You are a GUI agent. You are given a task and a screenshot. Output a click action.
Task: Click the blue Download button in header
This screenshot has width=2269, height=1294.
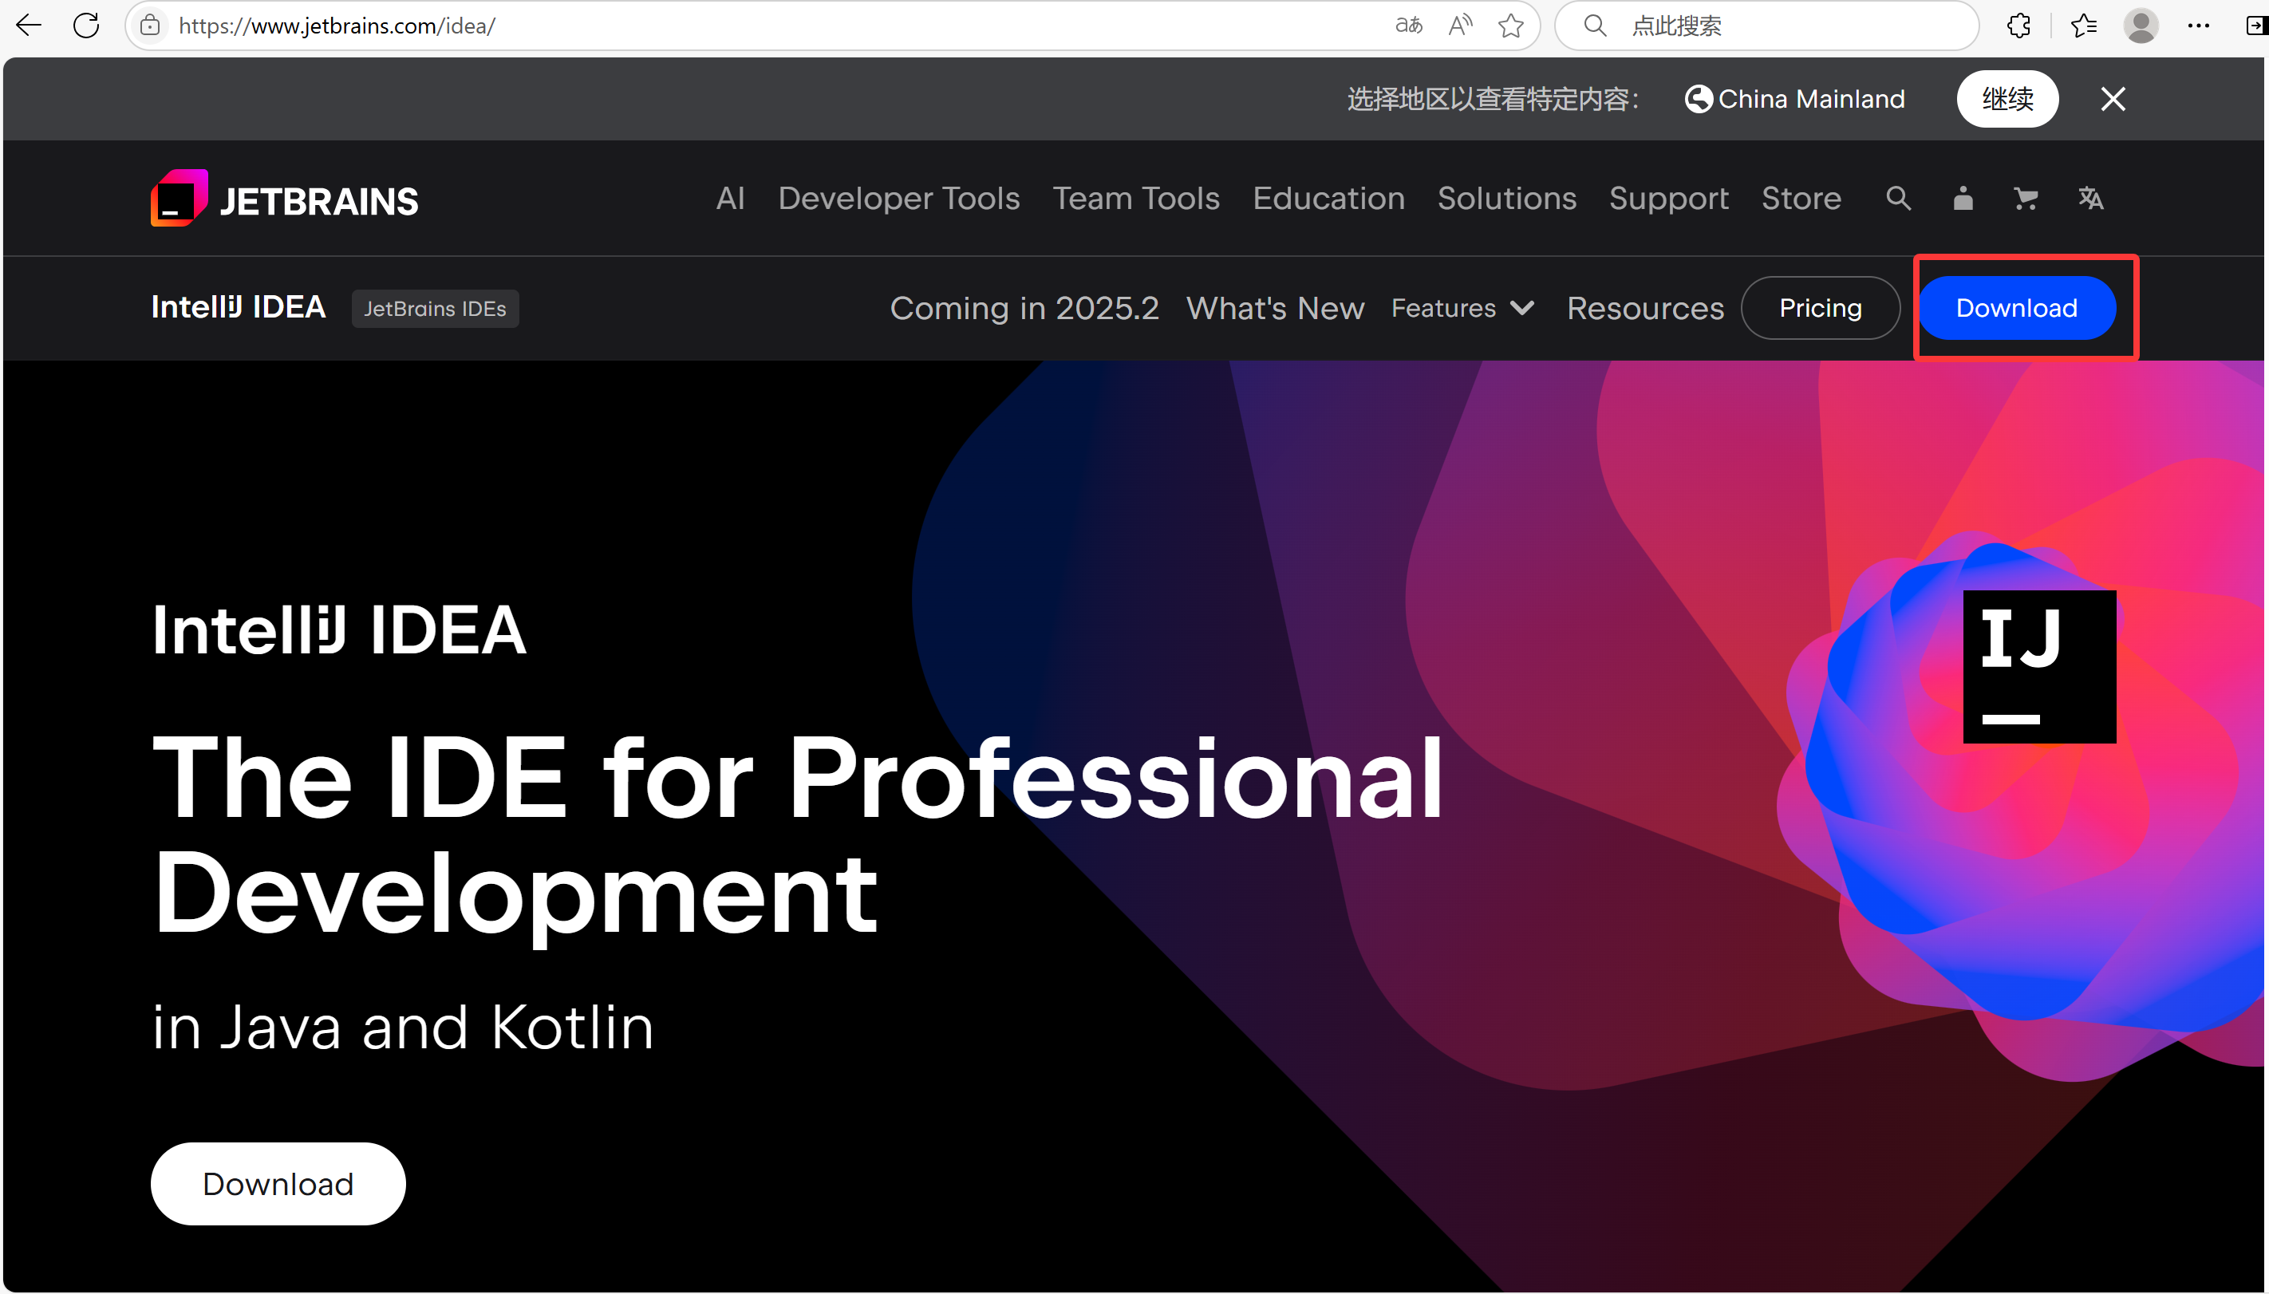click(2016, 309)
